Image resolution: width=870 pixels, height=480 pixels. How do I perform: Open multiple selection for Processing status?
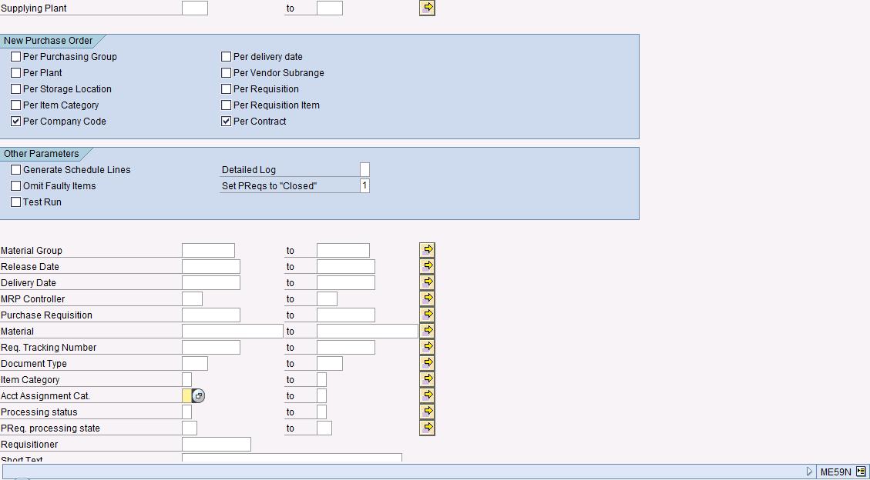426,411
